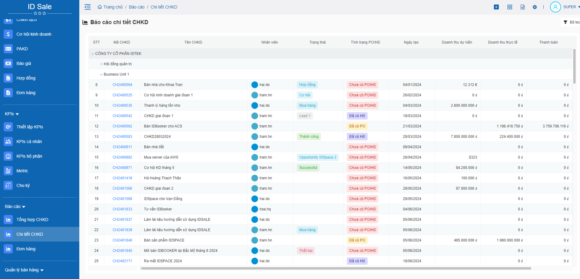Open the PAKD menu item
Screen dimensions: 580x279
pos(22,49)
